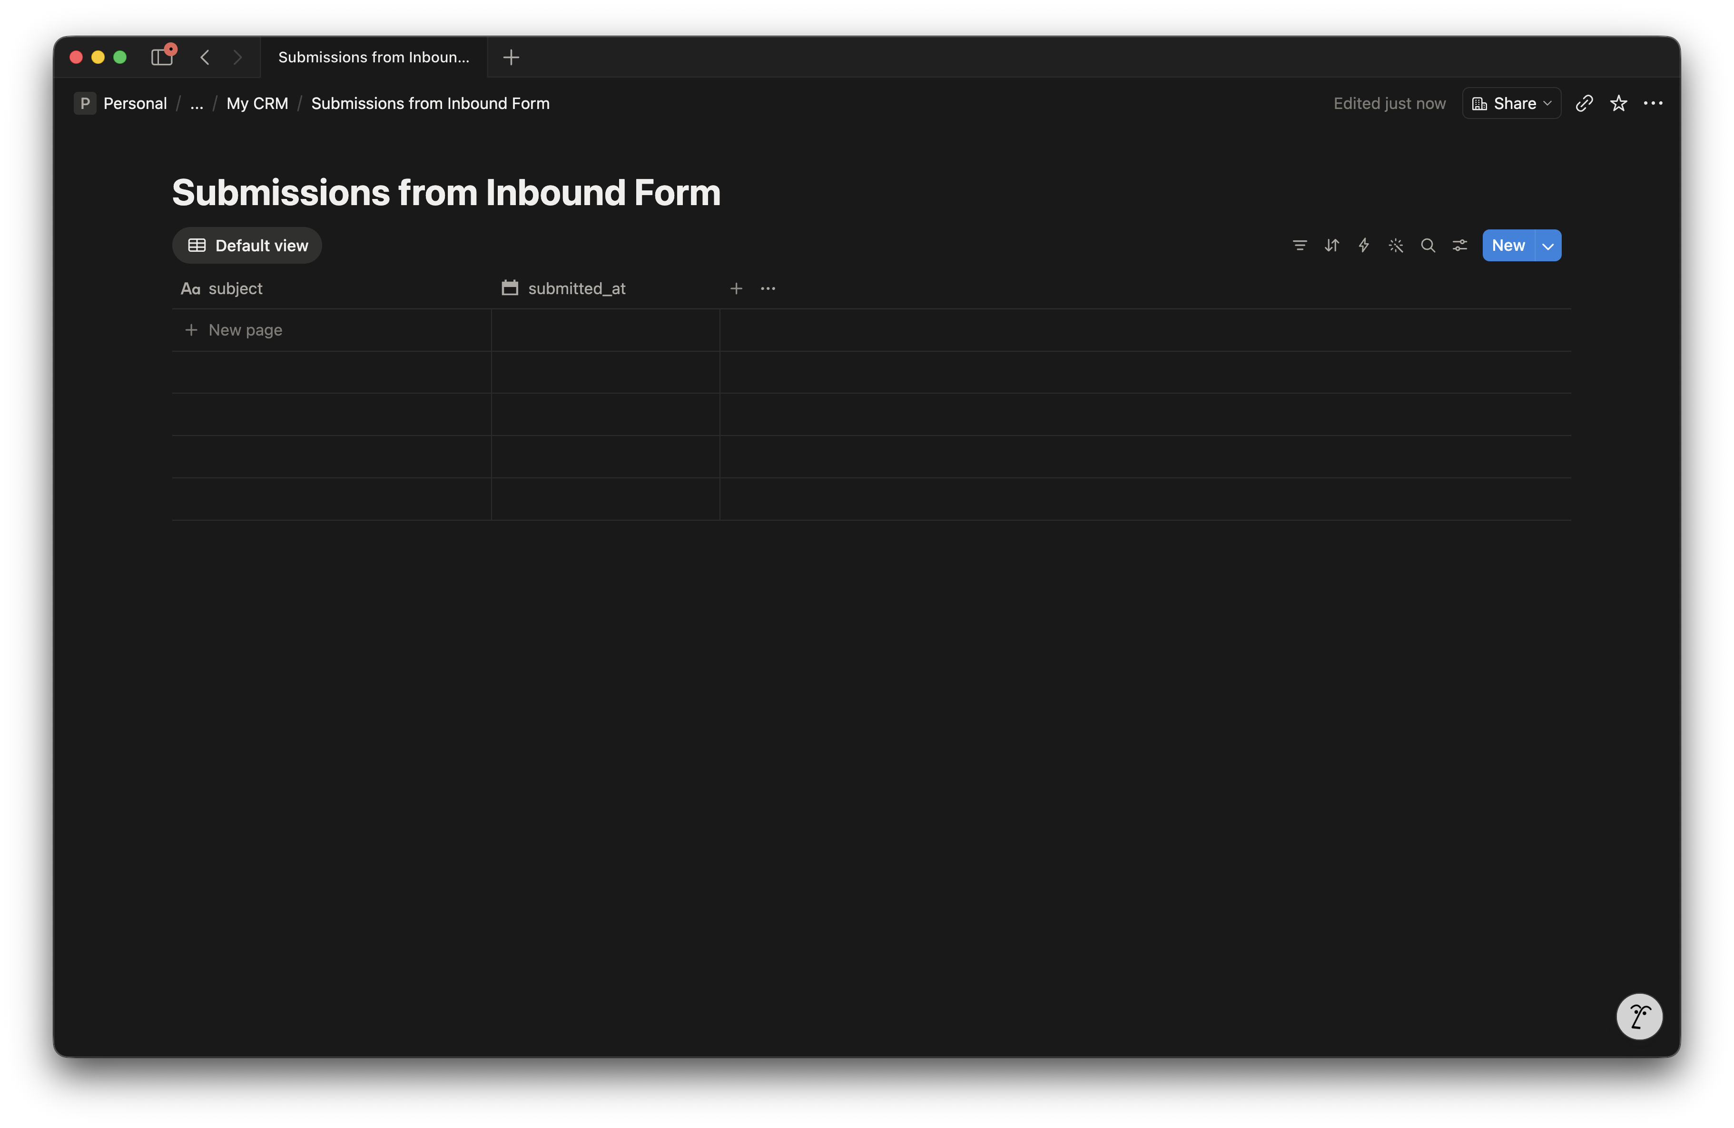
Task: Search the database with magnifier icon
Action: pyautogui.click(x=1427, y=246)
